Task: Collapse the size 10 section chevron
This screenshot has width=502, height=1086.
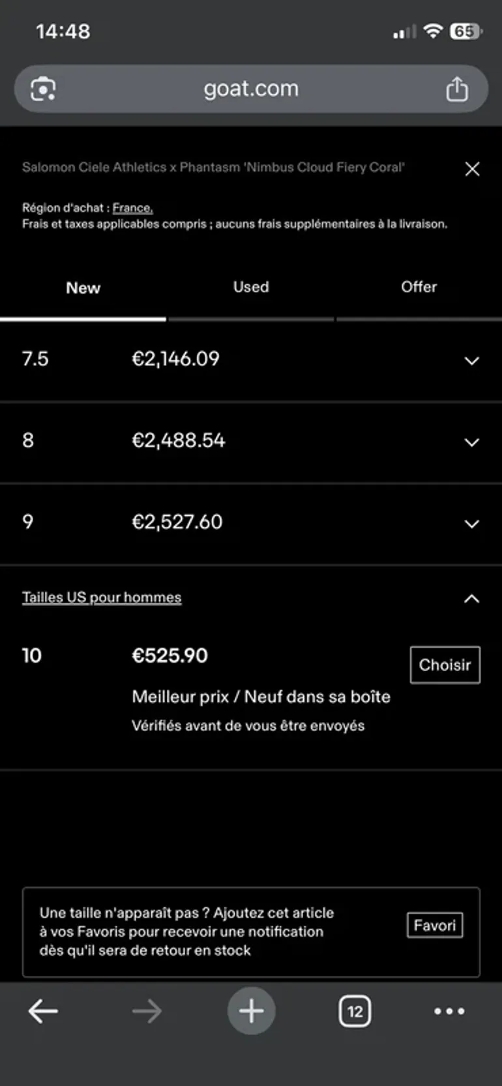Action: coord(471,598)
